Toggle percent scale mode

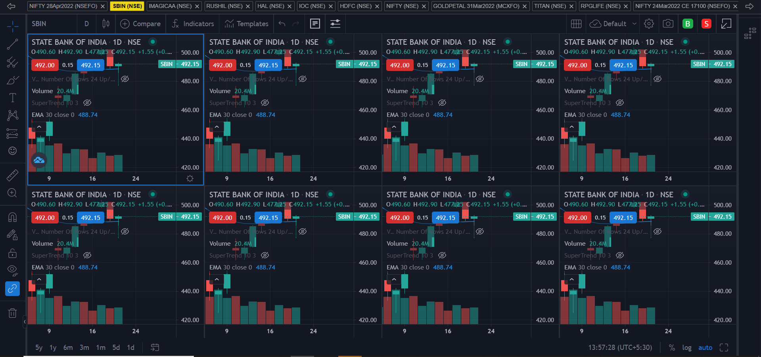(672, 347)
